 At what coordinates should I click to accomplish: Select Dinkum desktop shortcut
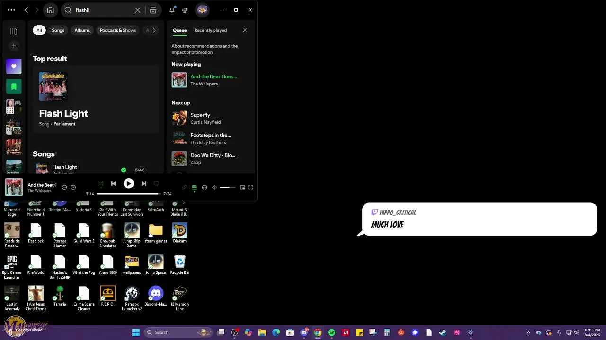tap(180, 234)
